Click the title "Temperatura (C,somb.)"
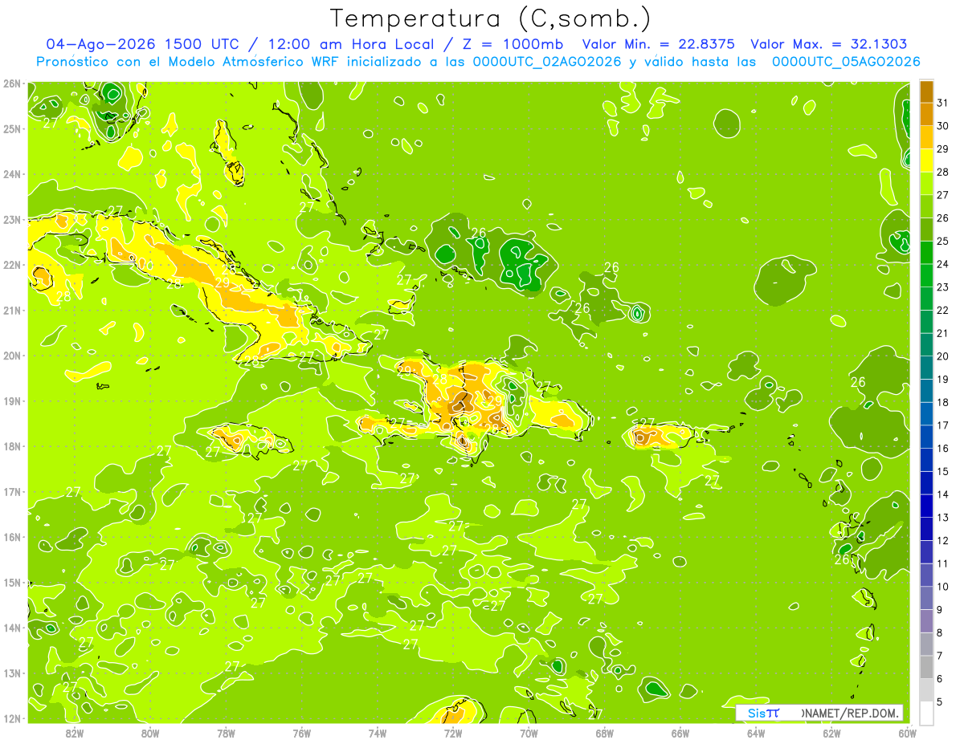 490,19
